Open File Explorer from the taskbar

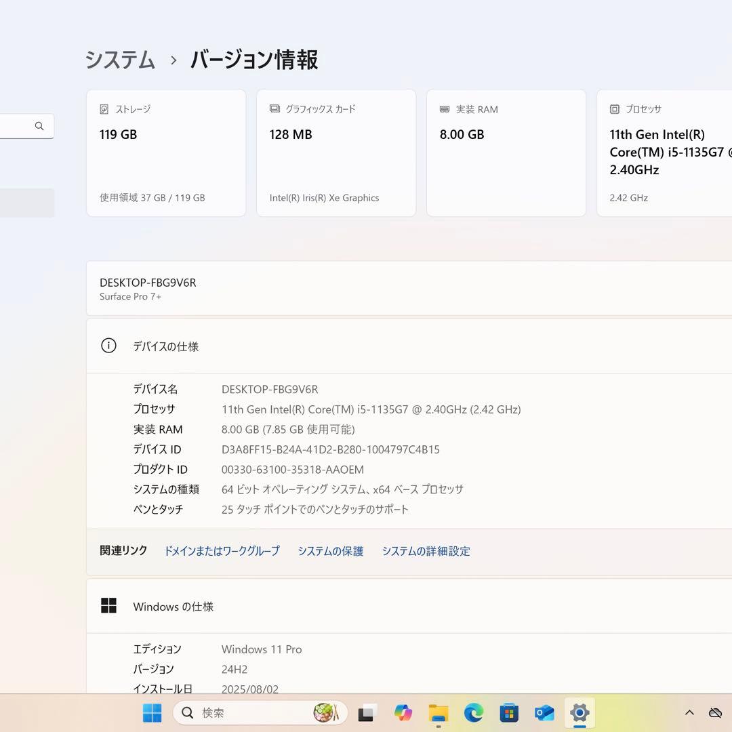(x=439, y=712)
